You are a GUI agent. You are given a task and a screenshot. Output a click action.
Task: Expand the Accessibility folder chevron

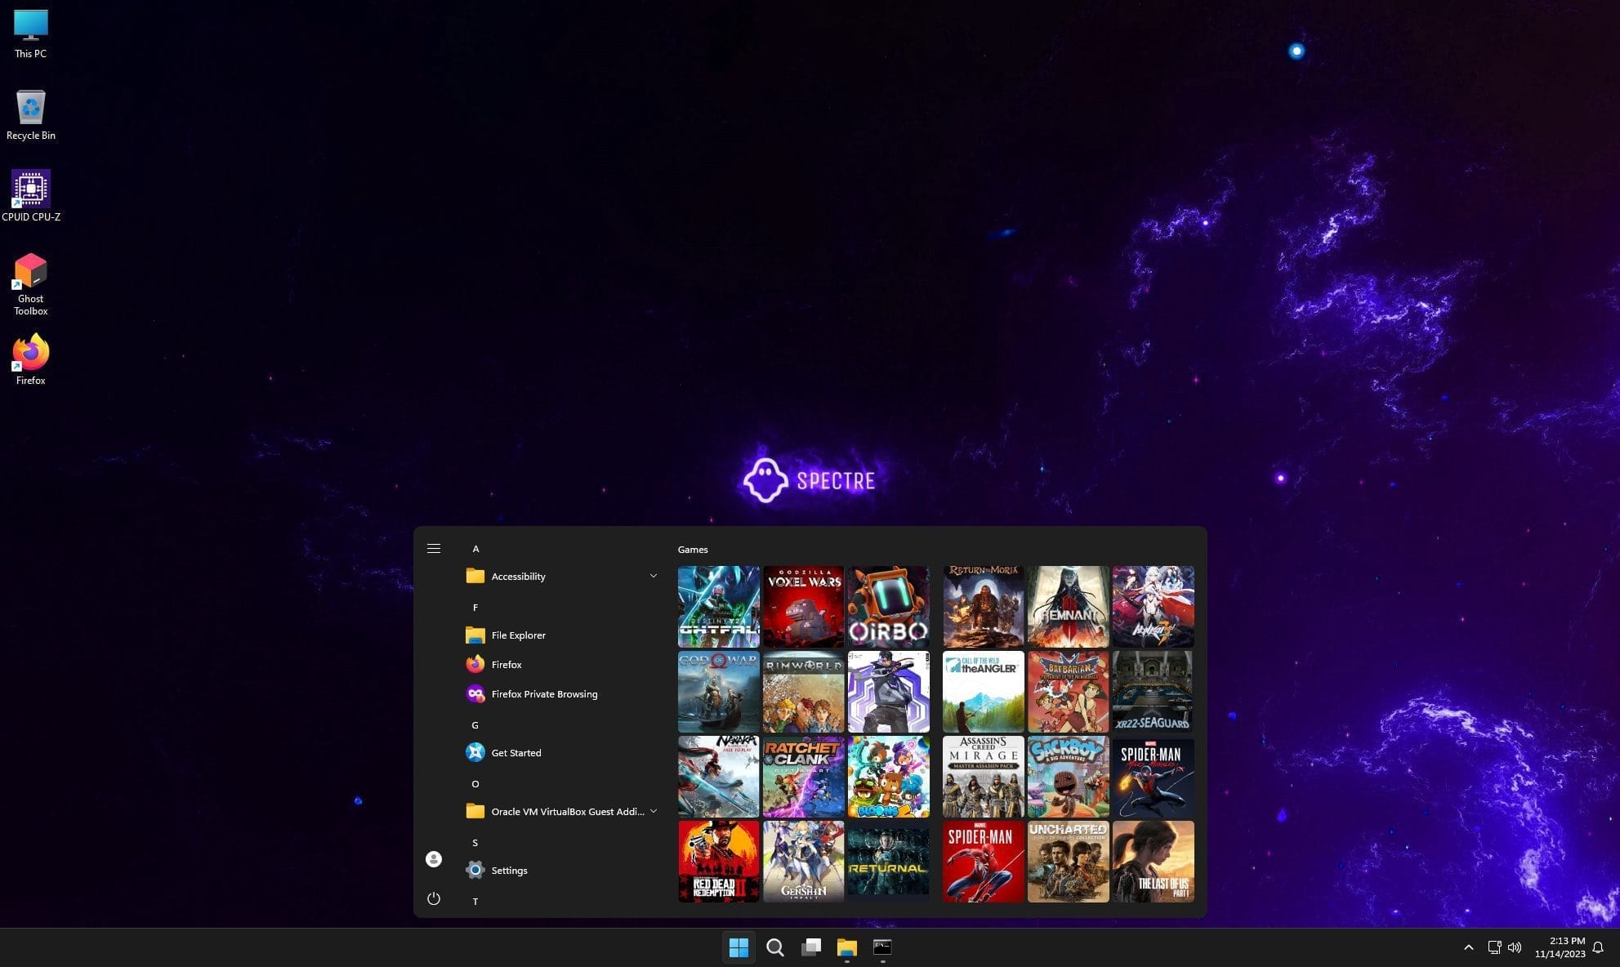(x=653, y=576)
